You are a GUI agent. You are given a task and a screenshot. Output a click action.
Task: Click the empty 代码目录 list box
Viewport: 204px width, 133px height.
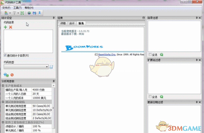28,41
